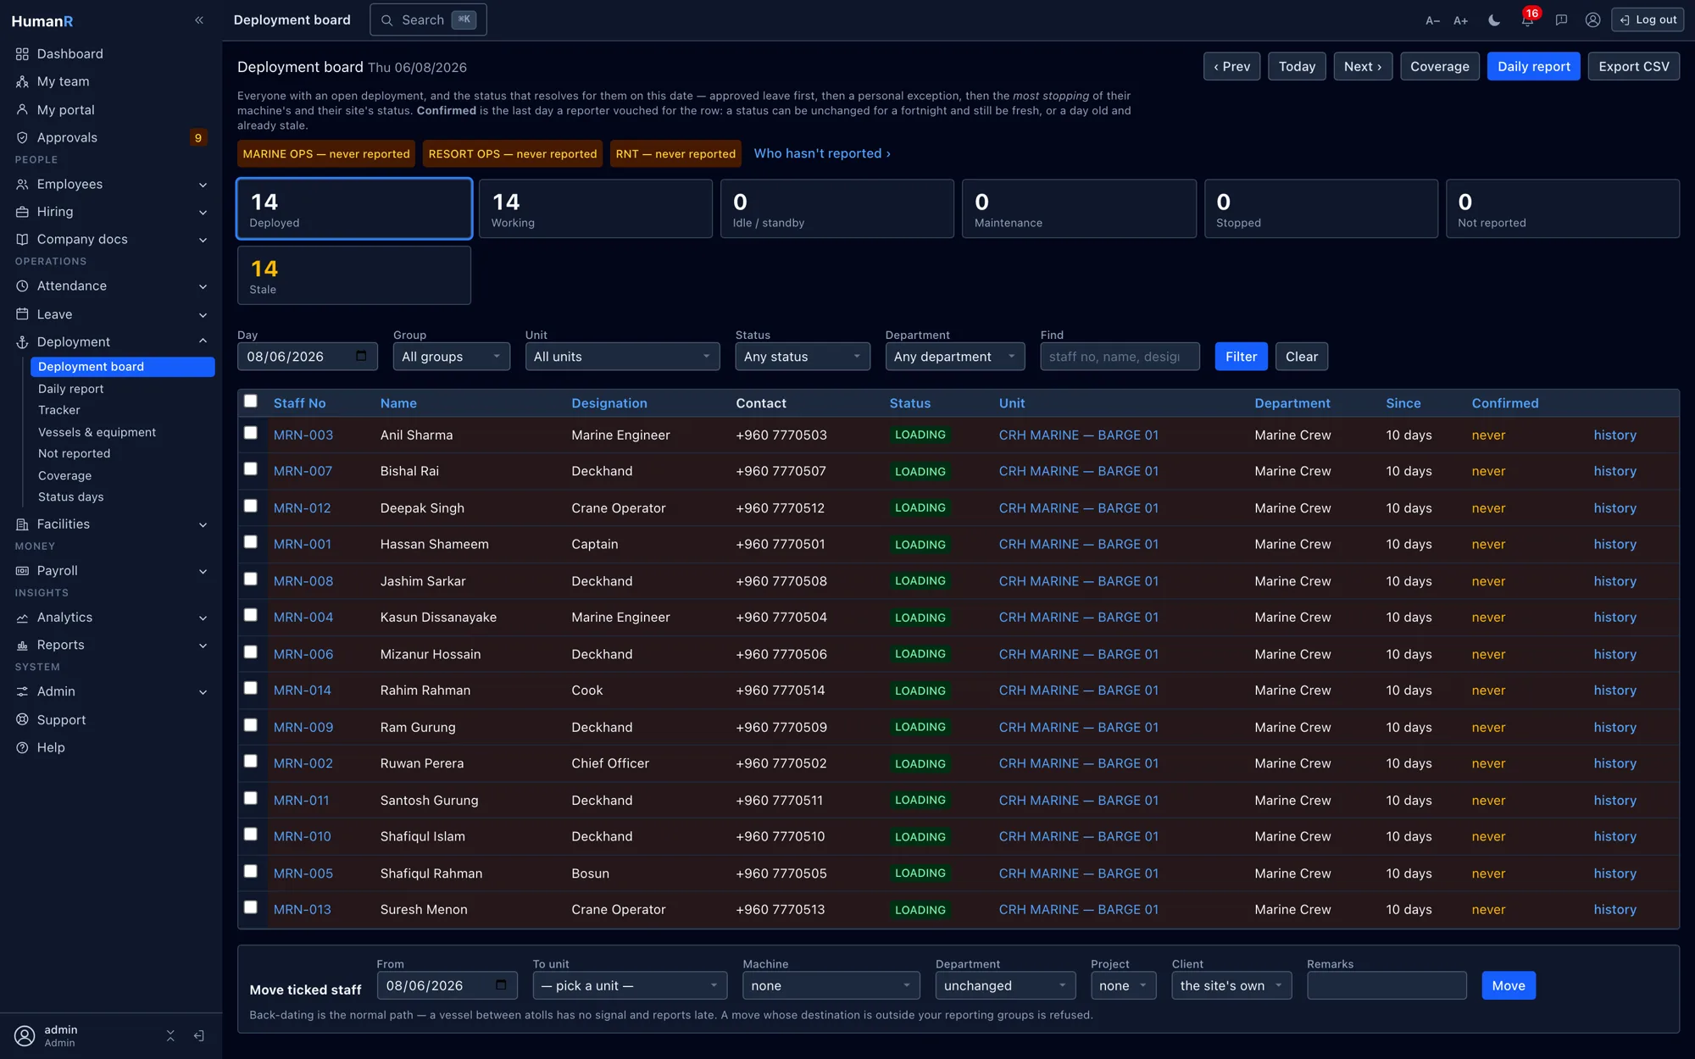Click the My portal person icon
Image resolution: width=1695 pixels, height=1059 pixels.
[x=22, y=109]
